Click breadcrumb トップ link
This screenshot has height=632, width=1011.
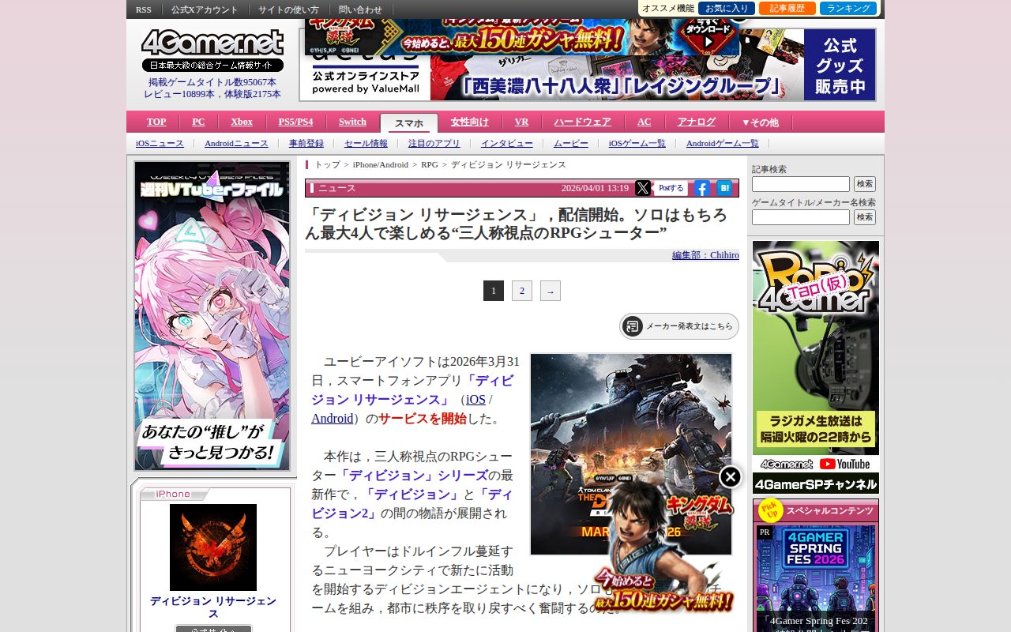(x=327, y=164)
